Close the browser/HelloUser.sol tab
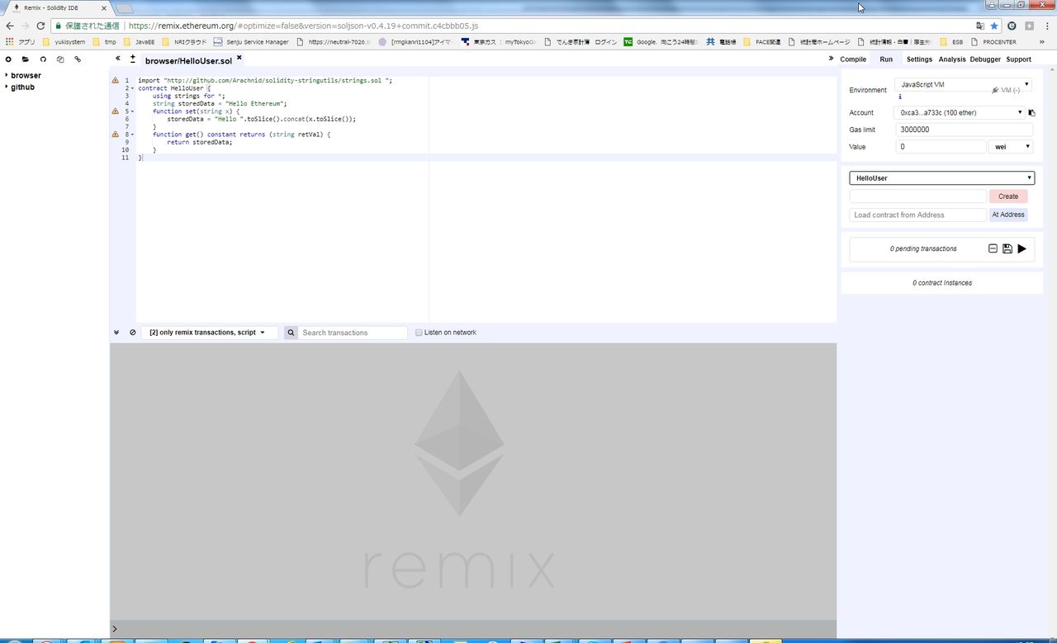 (x=239, y=58)
